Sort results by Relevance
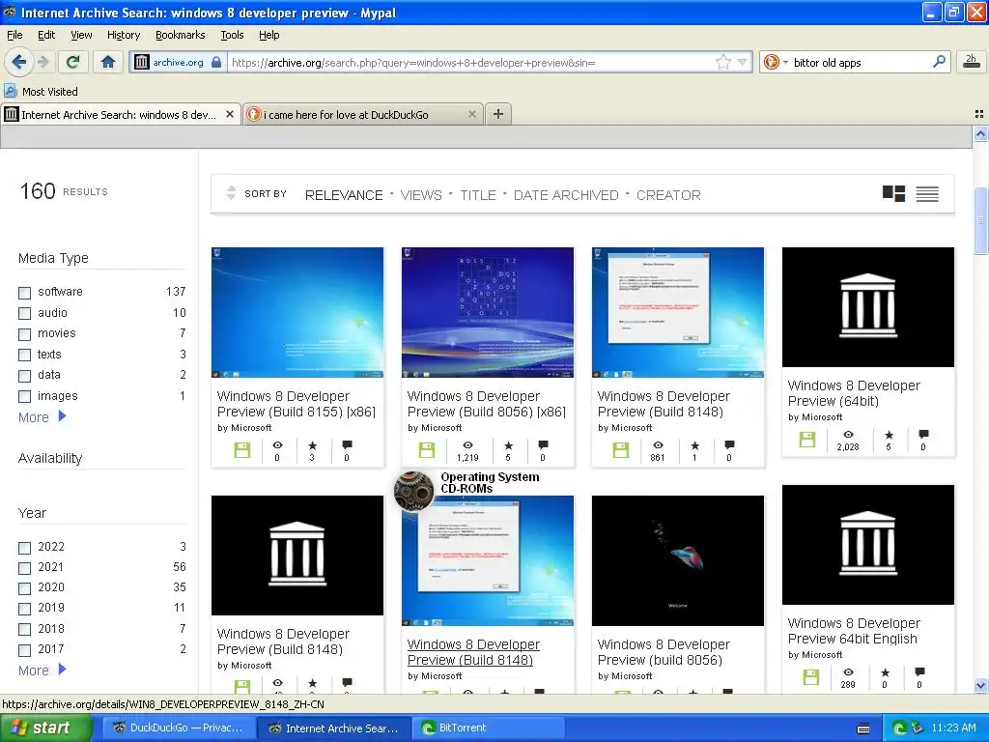This screenshot has width=989, height=742. (x=344, y=195)
